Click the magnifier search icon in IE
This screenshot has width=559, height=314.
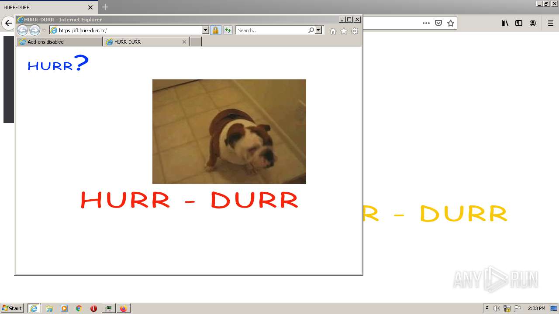coord(311,31)
